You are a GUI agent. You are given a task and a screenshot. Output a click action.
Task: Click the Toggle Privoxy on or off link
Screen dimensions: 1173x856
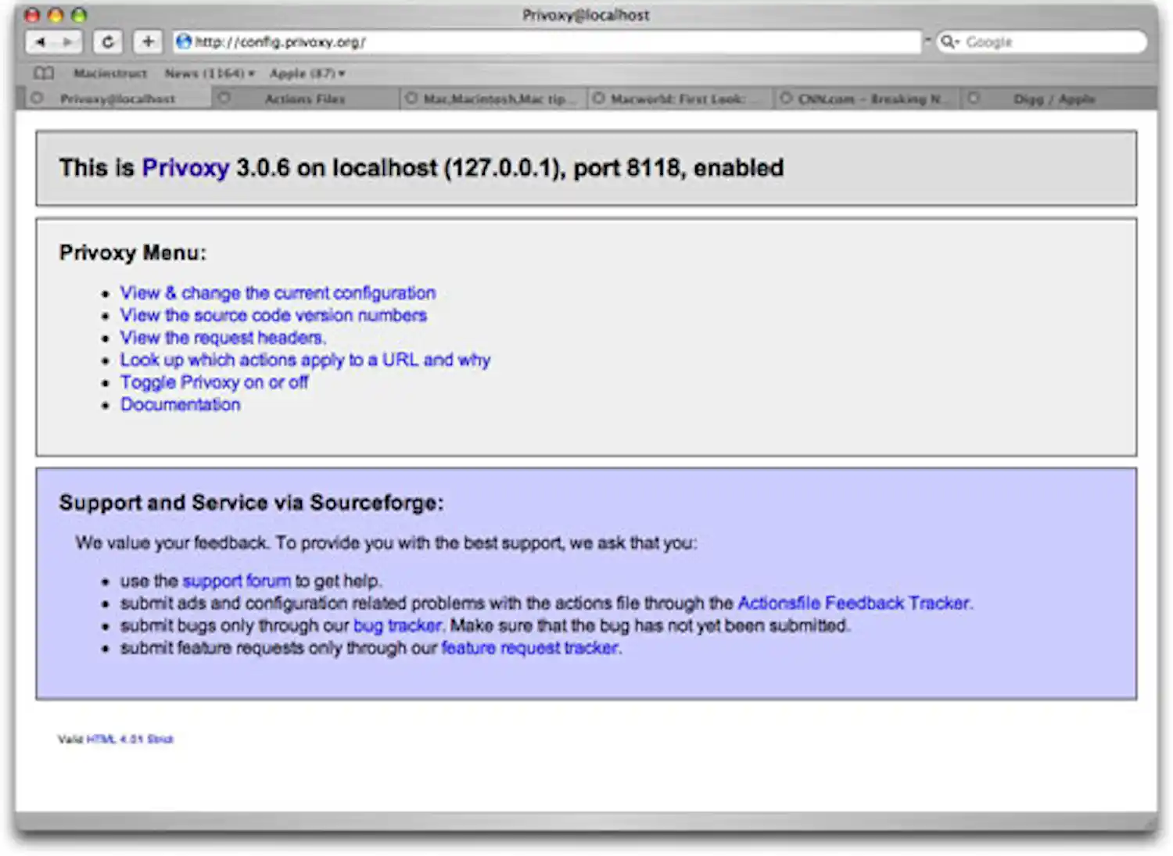[213, 382]
